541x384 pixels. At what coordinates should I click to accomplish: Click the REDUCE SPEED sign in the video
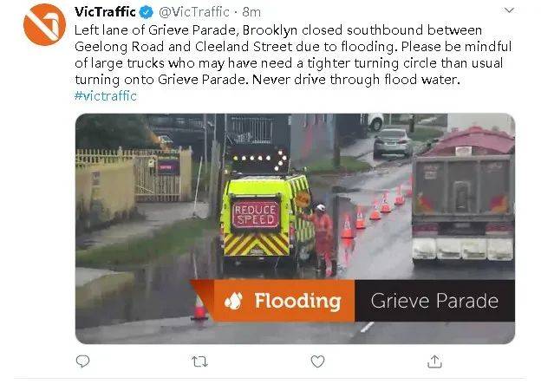(x=255, y=215)
